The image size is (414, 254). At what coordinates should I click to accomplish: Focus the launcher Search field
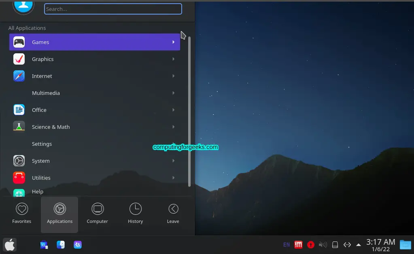tap(113, 9)
